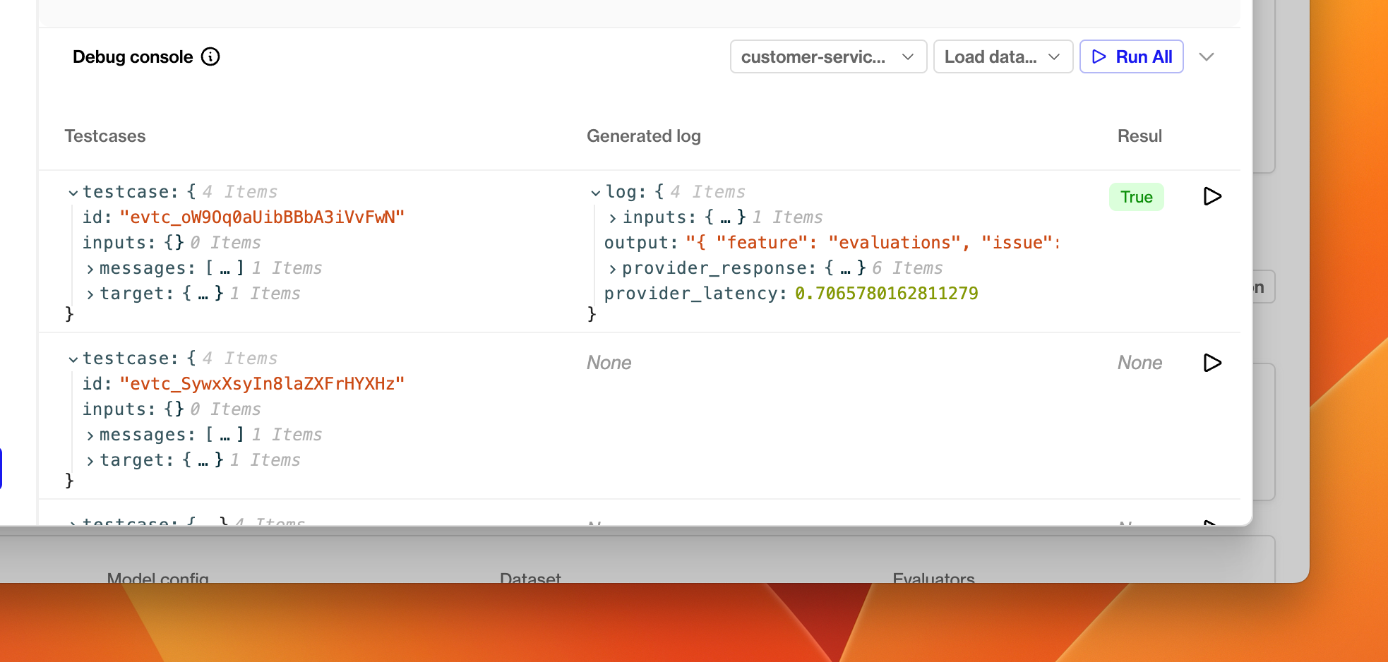
Task: Expand provider_response in the log
Action: pyautogui.click(x=613, y=269)
